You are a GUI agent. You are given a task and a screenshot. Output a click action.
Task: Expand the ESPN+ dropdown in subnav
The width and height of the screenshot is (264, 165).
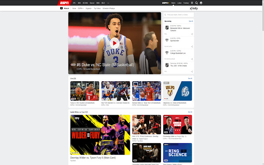(81, 8)
